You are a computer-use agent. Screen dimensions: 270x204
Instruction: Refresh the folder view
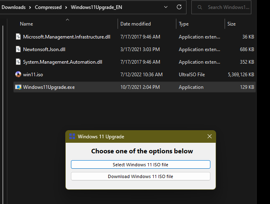[179, 7]
